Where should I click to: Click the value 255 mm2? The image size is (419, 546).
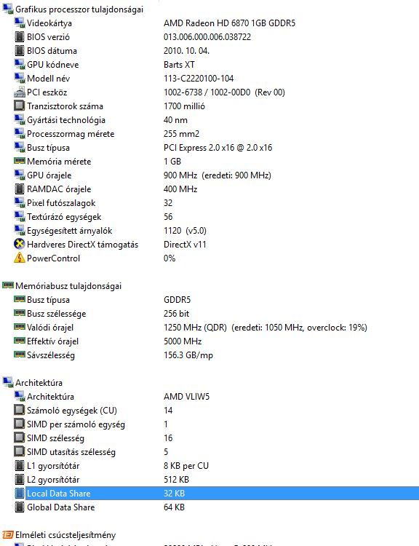tap(181, 133)
